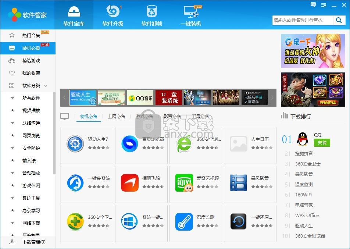This screenshot has height=249, width=350.
Task: Open the QQ音乐 banner thumbnail
Action: click(x=140, y=97)
